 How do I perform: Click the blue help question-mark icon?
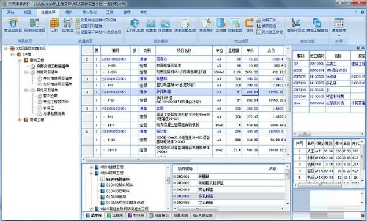[362, 12]
